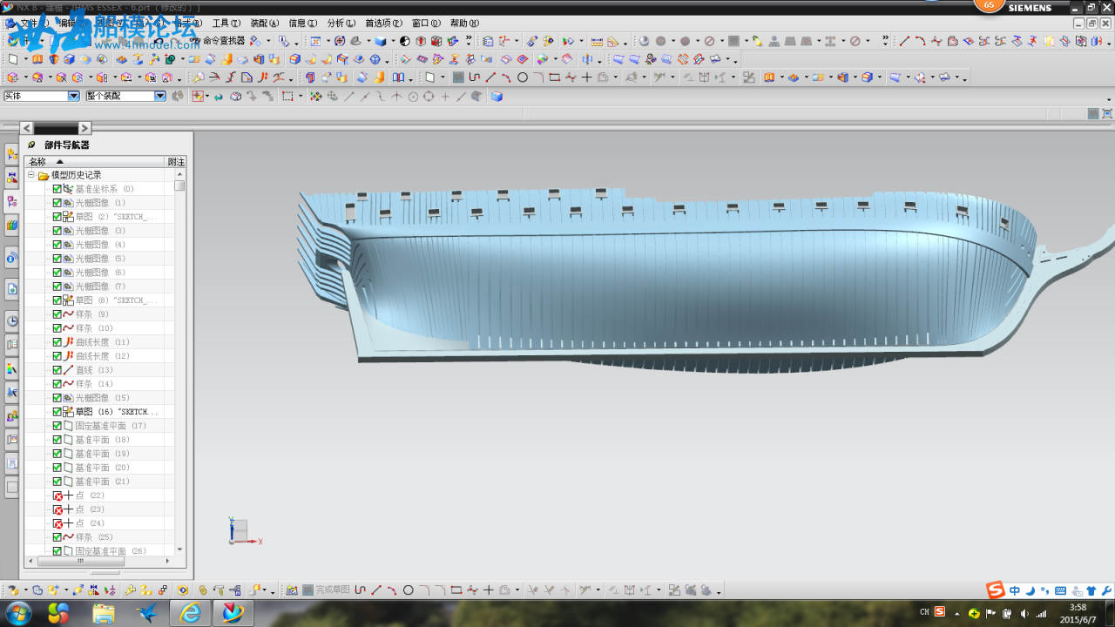Open Internet Explorer from taskbar
The height and width of the screenshot is (627, 1115).
[190, 613]
